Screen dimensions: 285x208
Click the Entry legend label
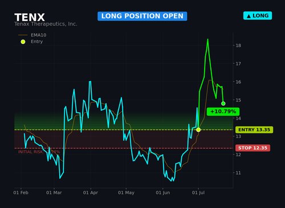[x=37, y=42]
